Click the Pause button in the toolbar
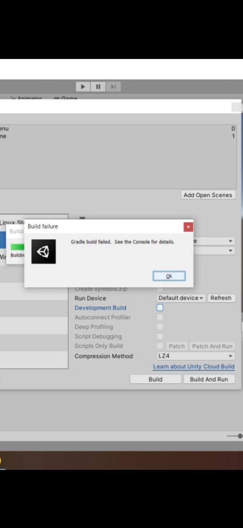 pyautogui.click(x=98, y=87)
